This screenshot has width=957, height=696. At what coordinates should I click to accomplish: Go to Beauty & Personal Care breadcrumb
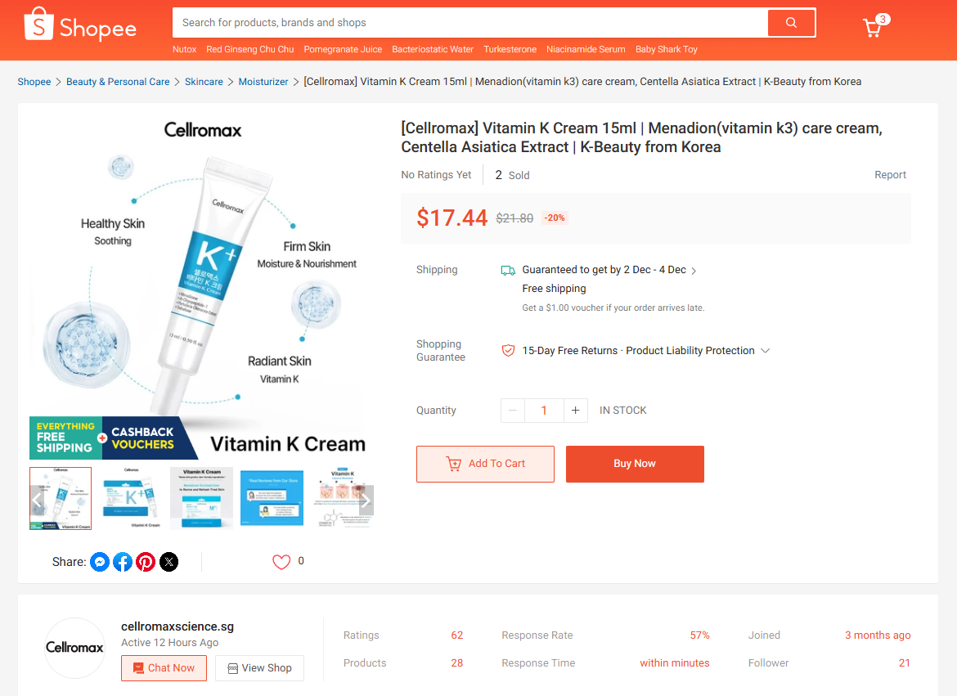tap(118, 82)
